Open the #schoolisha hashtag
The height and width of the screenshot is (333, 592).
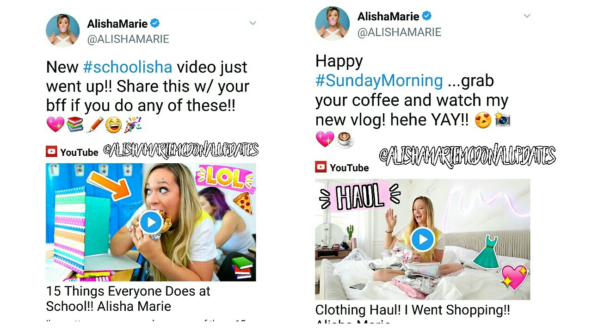click(x=128, y=67)
